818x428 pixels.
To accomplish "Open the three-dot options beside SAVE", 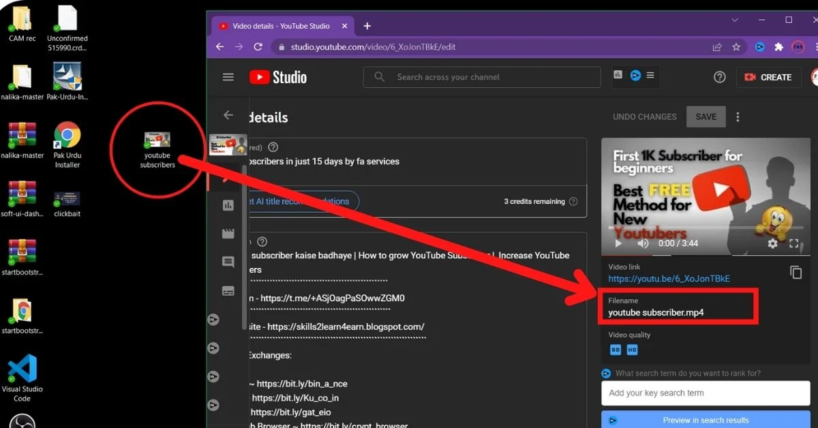I will pyautogui.click(x=738, y=117).
